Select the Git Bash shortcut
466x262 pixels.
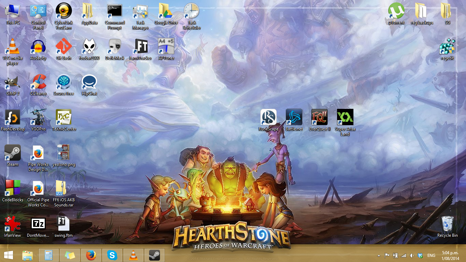tap(64, 49)
